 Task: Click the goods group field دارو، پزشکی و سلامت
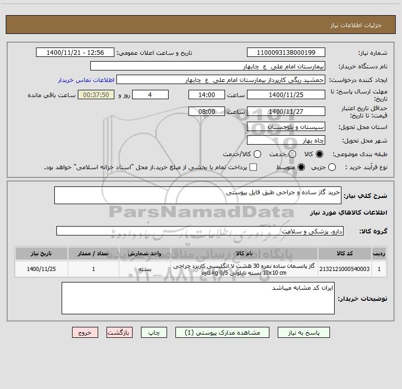point(200,231)
